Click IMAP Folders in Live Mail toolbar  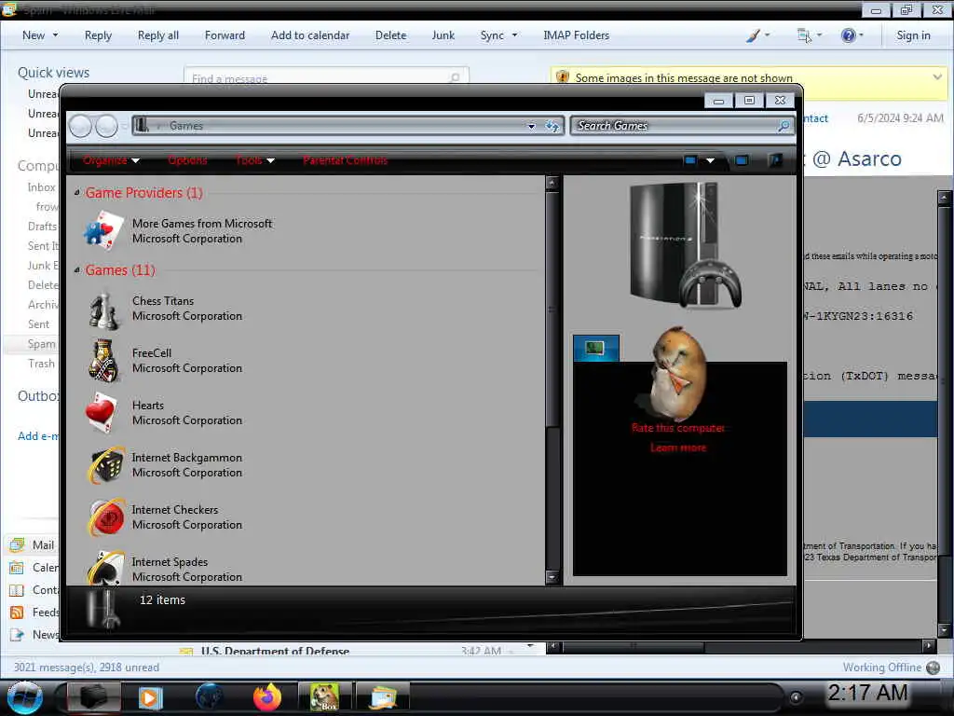pos(576,35)
